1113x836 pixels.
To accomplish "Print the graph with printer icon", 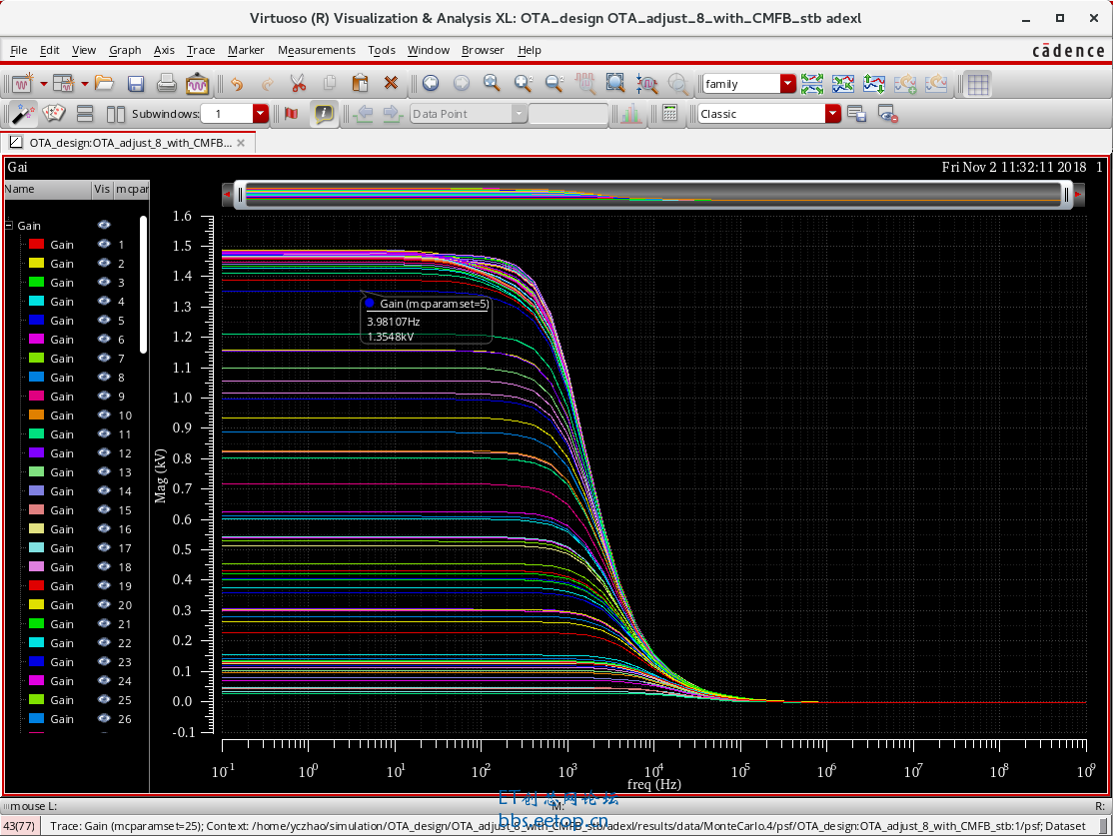I will click(x=167, y=84).
